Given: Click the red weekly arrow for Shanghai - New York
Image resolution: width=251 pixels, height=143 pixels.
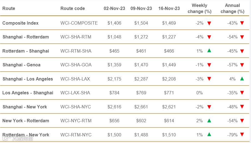Looking at the screenshot, I should [x=209, y=107].
